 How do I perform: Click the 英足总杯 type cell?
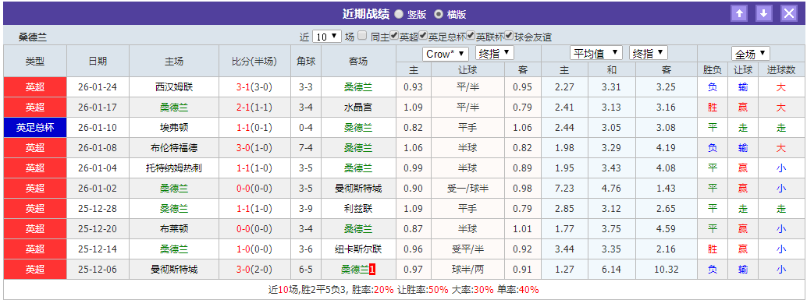tap(35, 127)
